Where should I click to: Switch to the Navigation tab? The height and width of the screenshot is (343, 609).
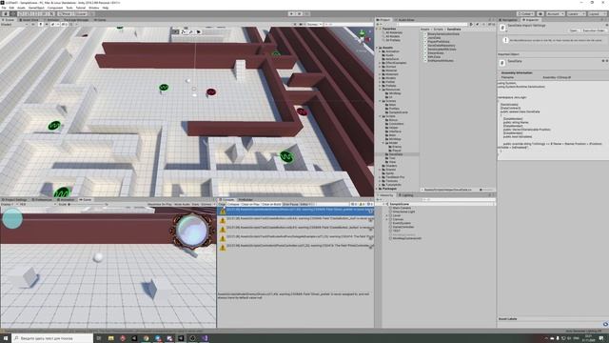click(x=509, y=20)
